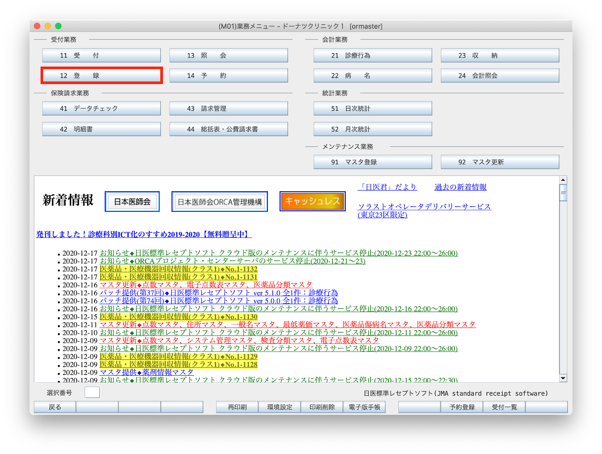Viewport: 602px width, 454px height.
Task: Click the 予約登録 button
Action: pos(462,407)
